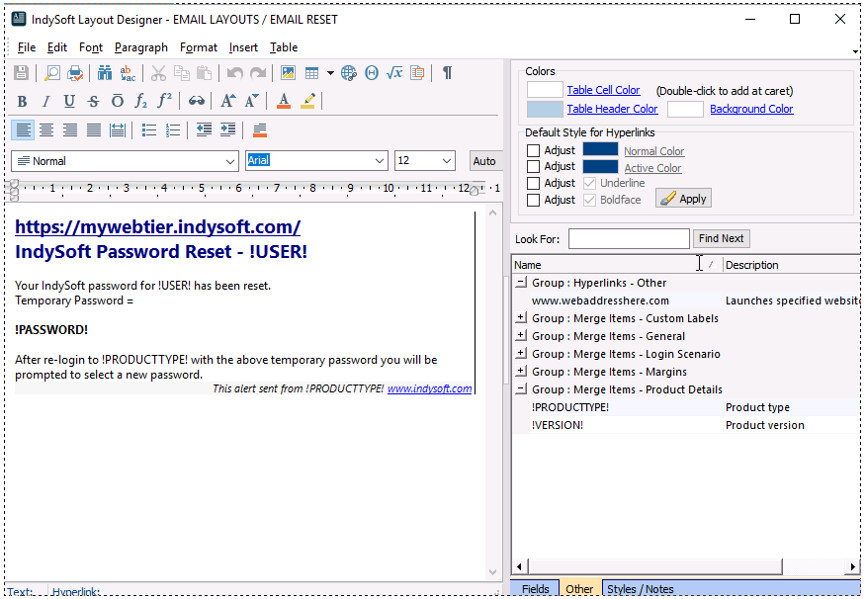Click the square root equation icon
This screenshot has width=866, height=599.
click(393, 73)
